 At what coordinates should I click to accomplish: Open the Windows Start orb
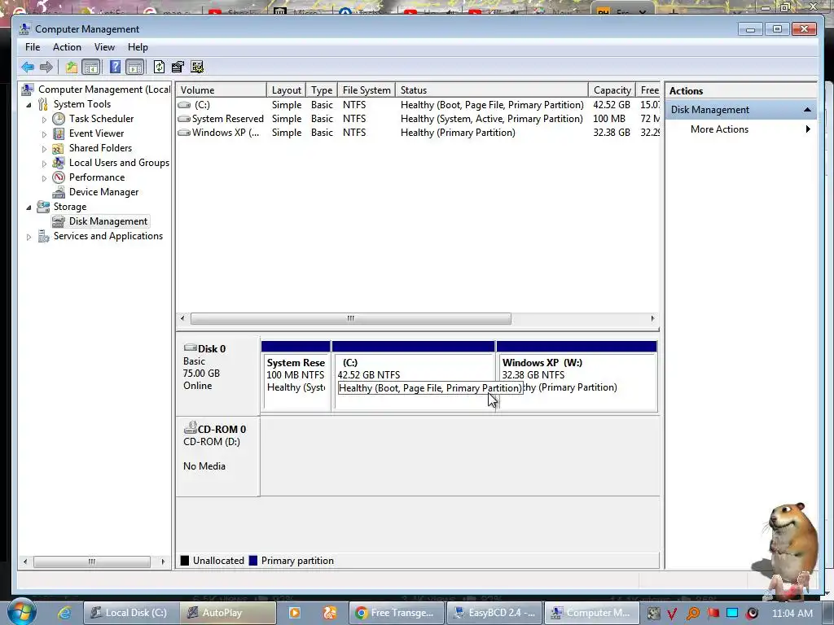coord(21,612)
